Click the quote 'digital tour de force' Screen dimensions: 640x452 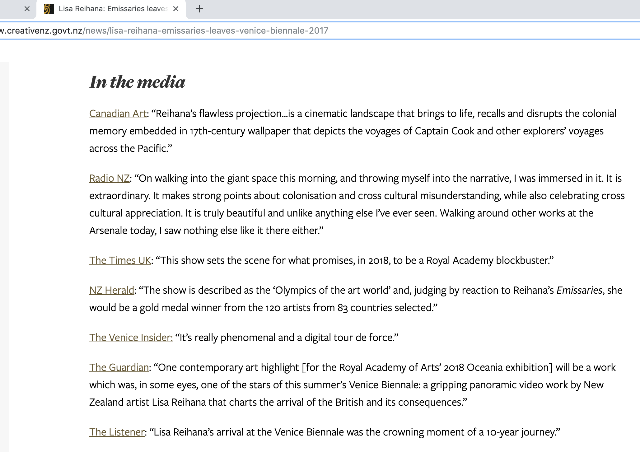tap(350, 338)
